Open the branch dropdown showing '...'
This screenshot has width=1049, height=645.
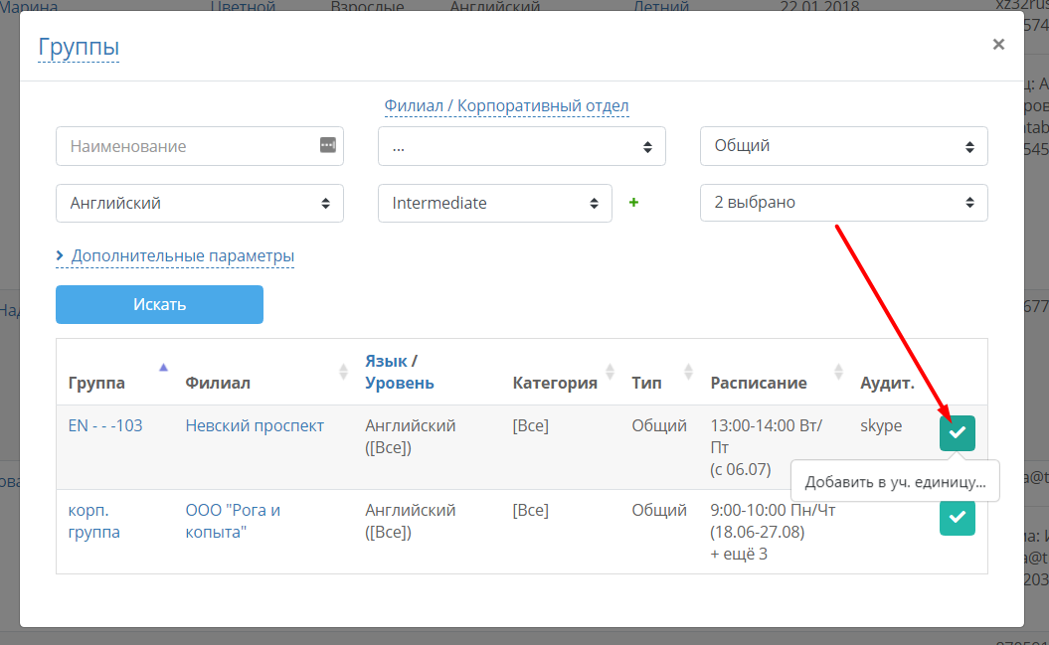[521, 146]
